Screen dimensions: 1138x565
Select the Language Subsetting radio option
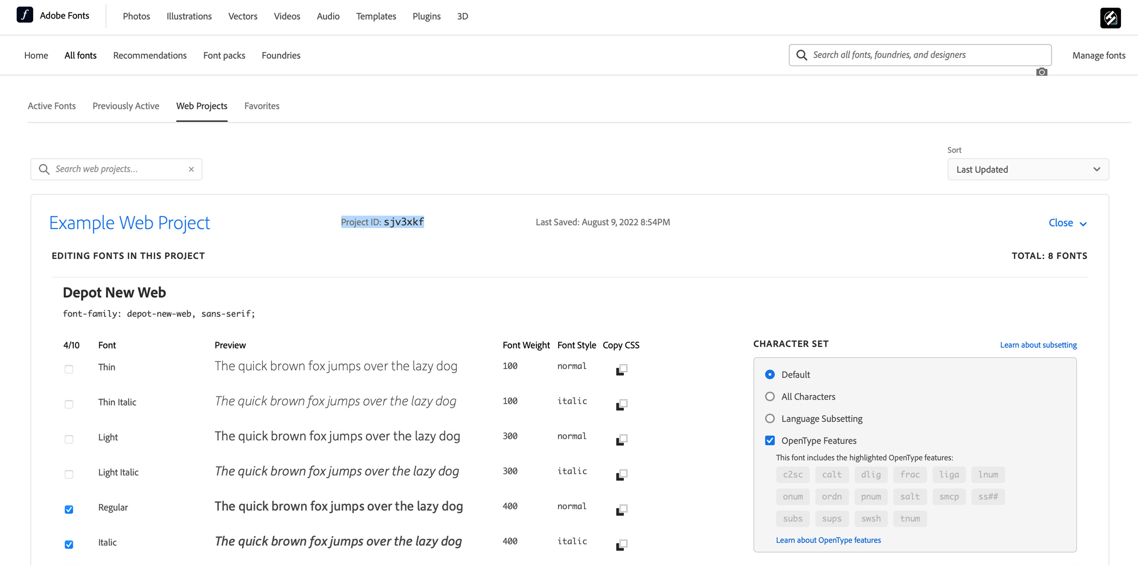click(770, 419)
